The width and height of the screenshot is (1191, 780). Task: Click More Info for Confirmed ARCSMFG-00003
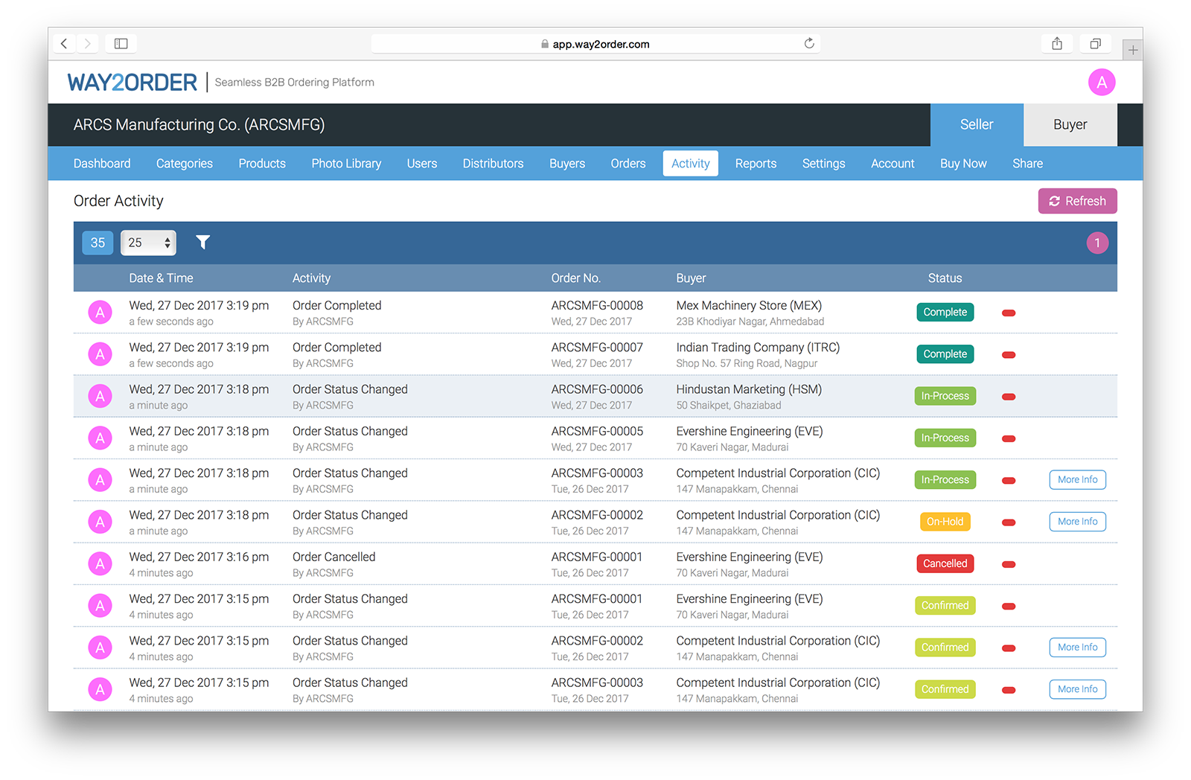coord(1077,689)
